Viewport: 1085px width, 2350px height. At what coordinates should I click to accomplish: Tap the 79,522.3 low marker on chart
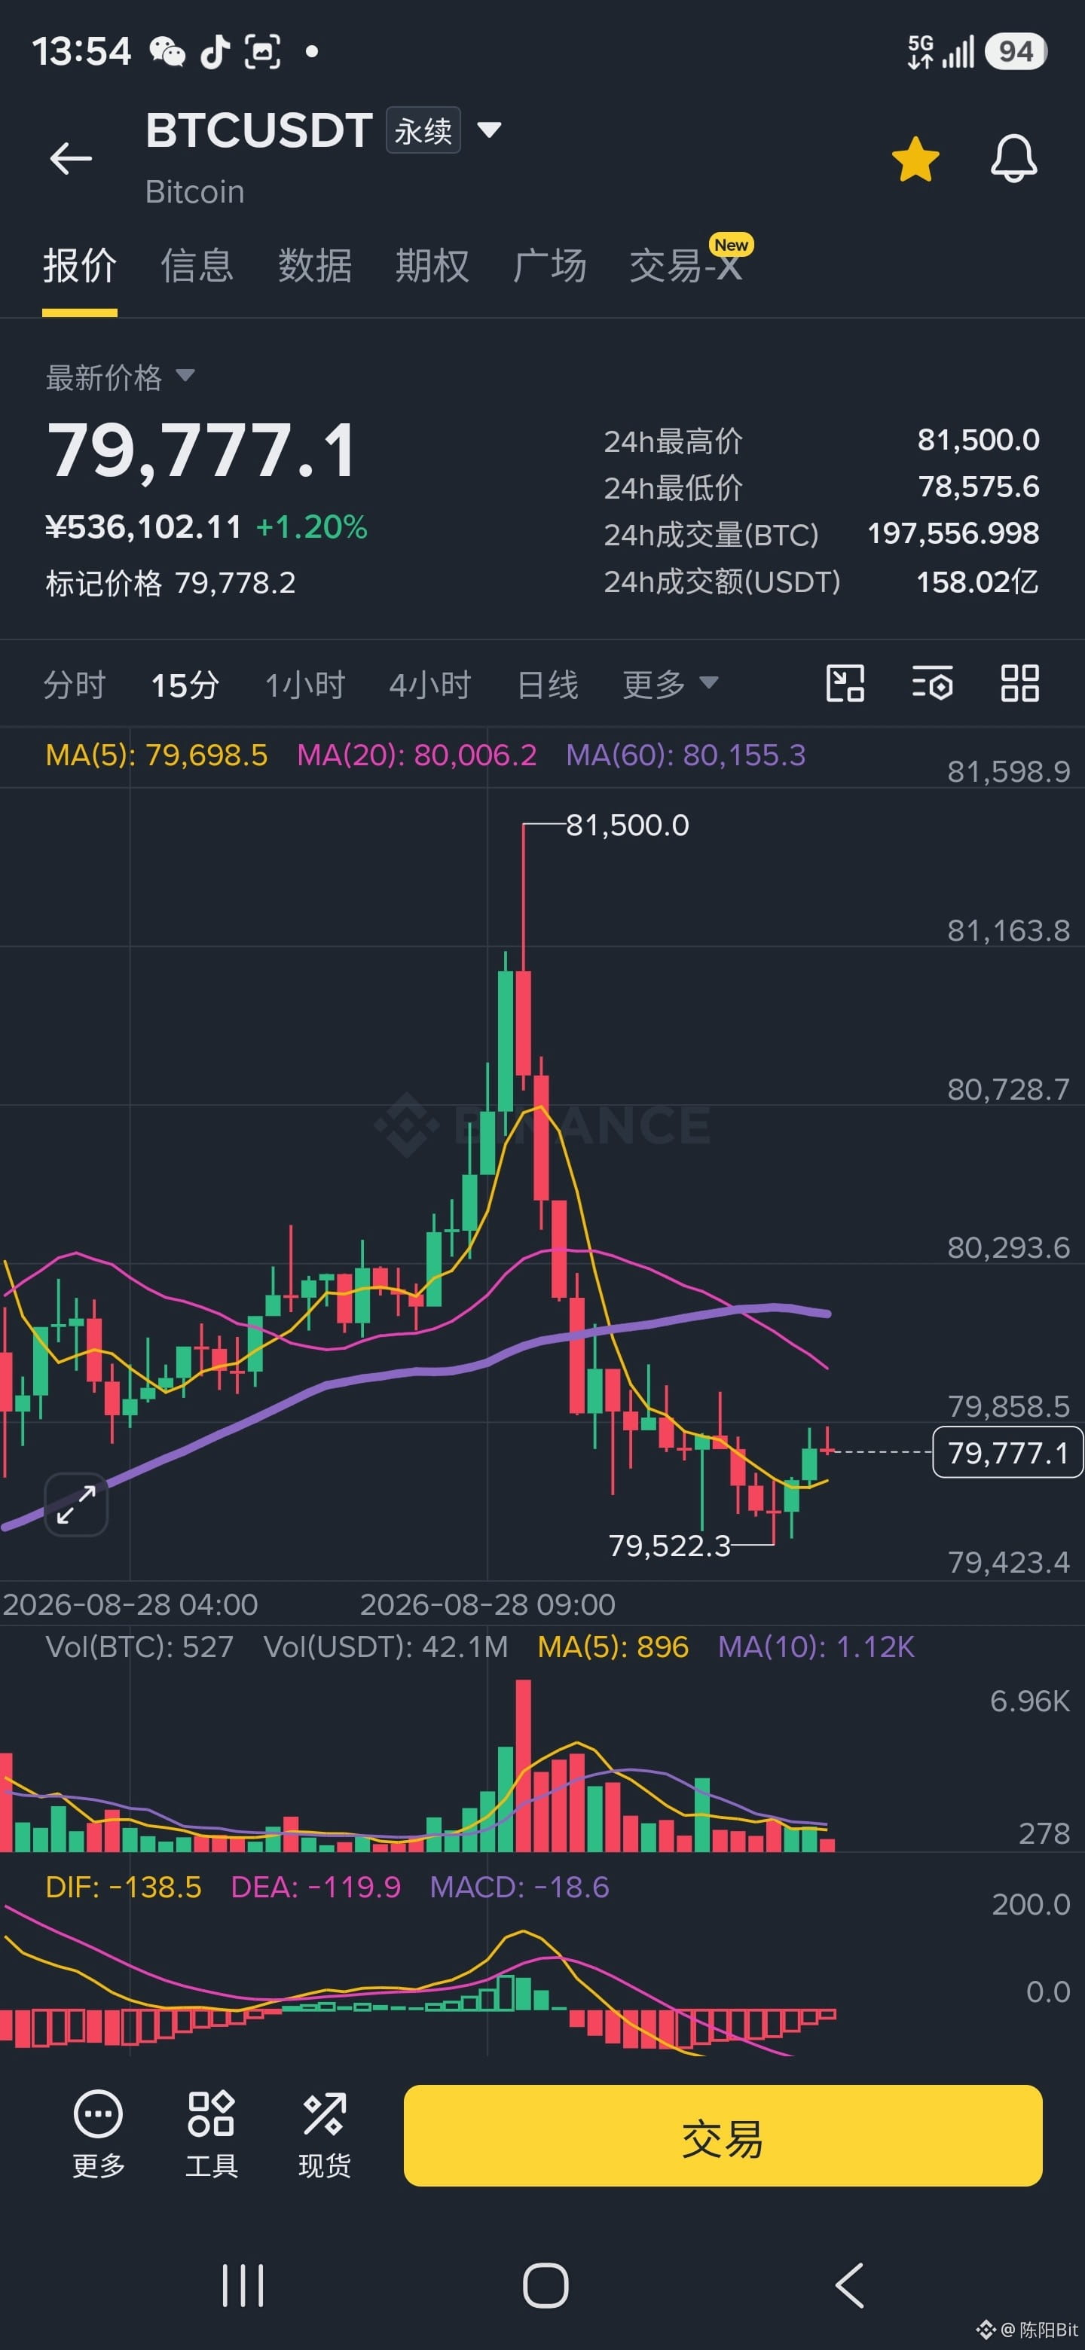(670, 1545)
